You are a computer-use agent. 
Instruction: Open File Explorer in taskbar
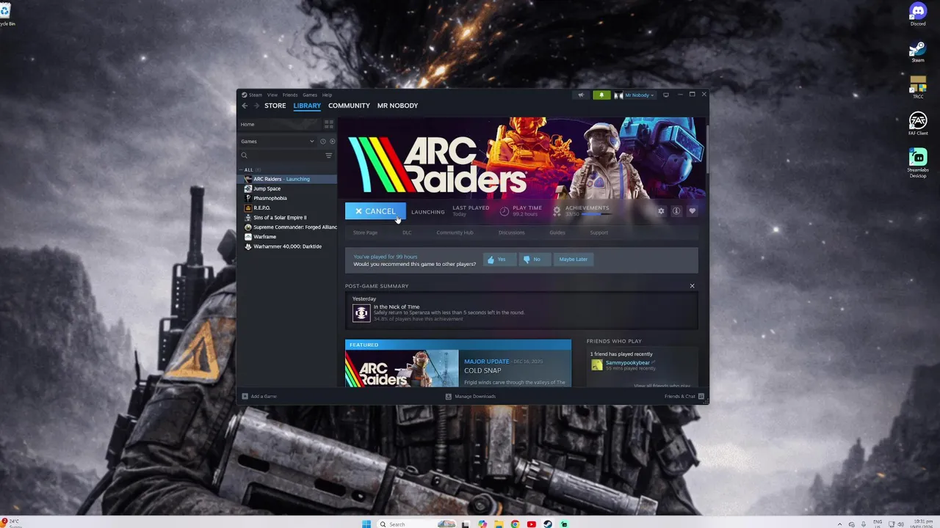coord(499,524)
